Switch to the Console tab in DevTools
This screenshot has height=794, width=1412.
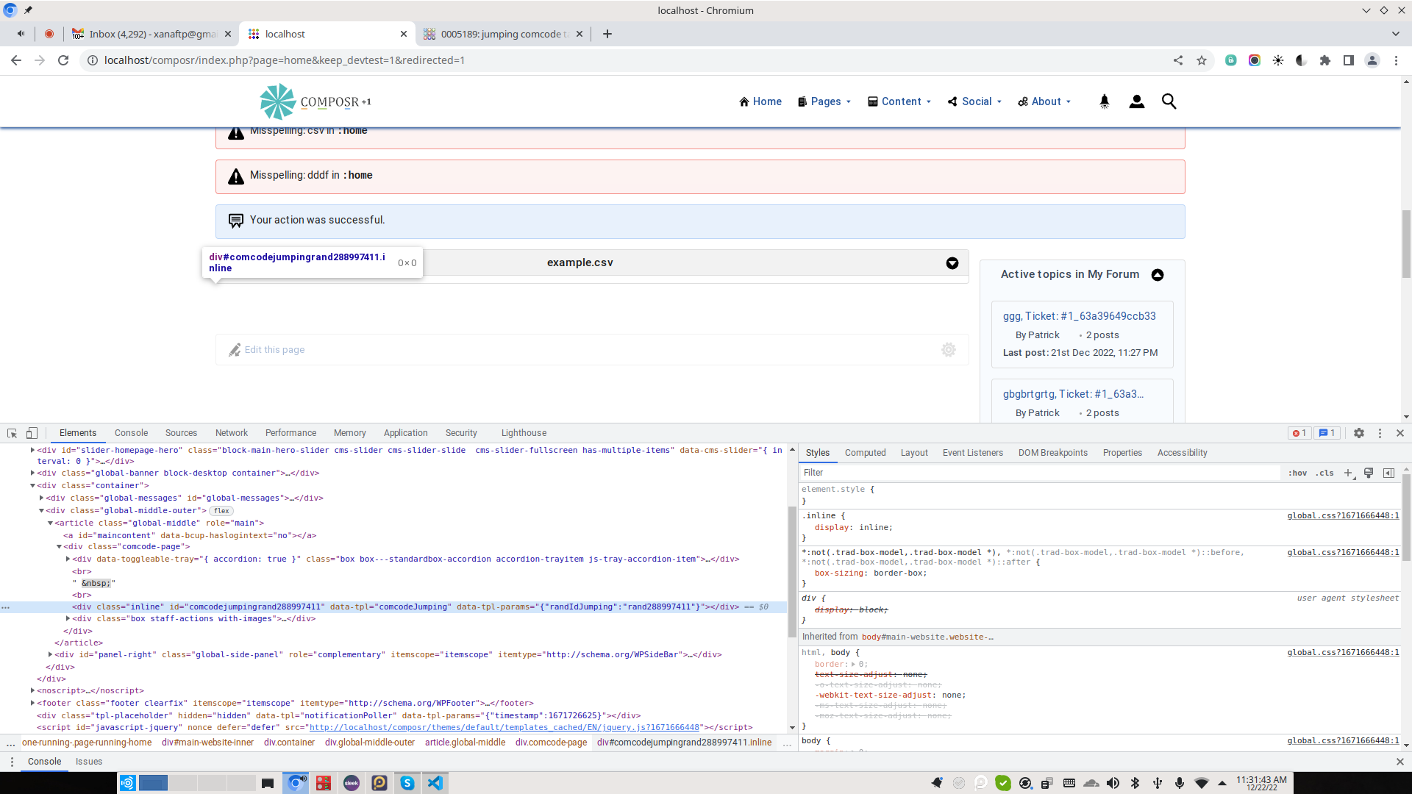(131, 433)
